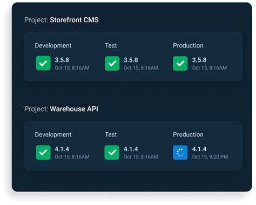Select Production label under Warehouse API

188,134
